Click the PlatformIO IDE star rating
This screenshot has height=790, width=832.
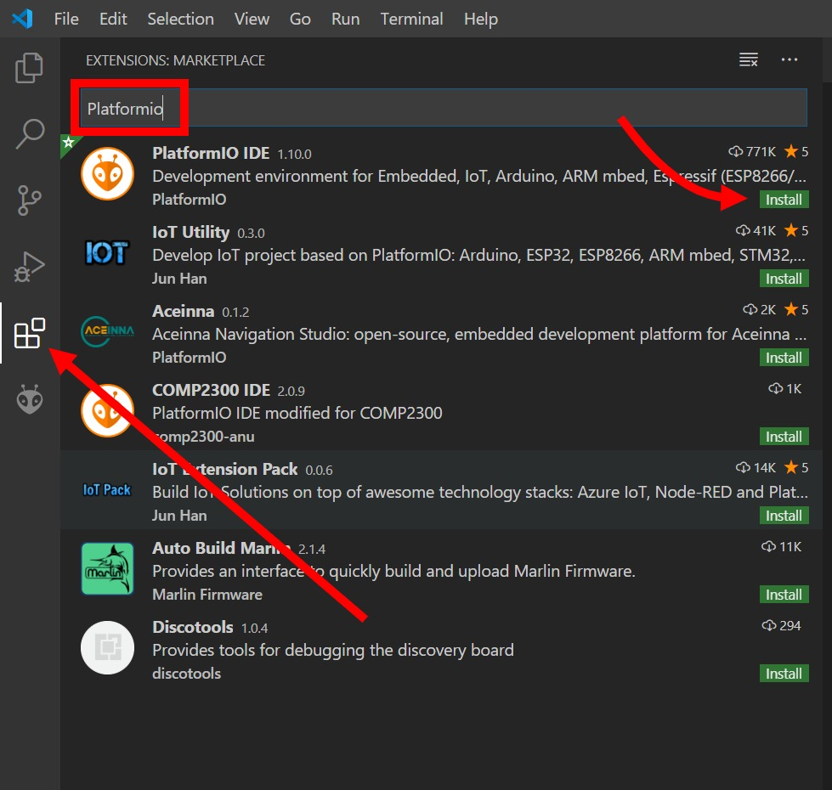click(796, 152)
